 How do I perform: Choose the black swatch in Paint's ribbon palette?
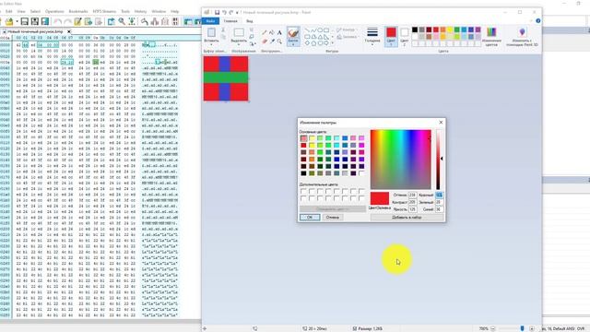click(x=415, y=30)
